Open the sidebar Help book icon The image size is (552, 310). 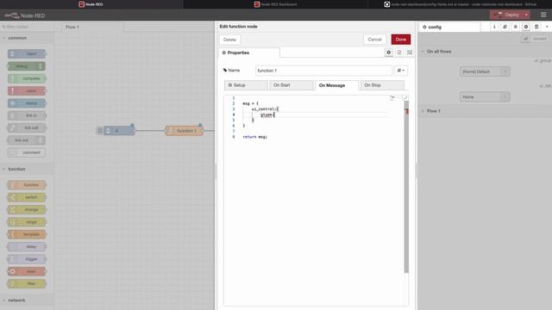(x=505, y=27)
